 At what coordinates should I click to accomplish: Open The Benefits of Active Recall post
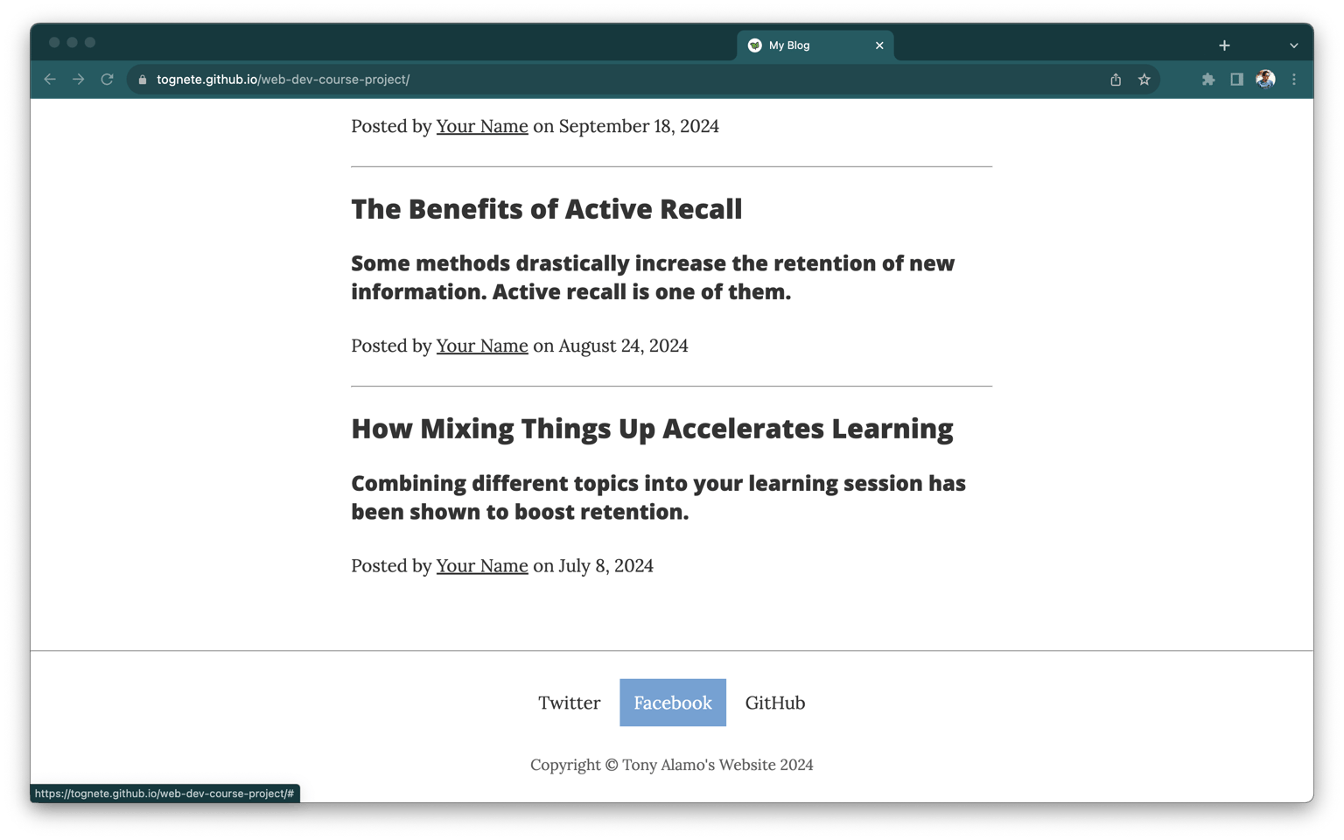click(x=547, y=209)
